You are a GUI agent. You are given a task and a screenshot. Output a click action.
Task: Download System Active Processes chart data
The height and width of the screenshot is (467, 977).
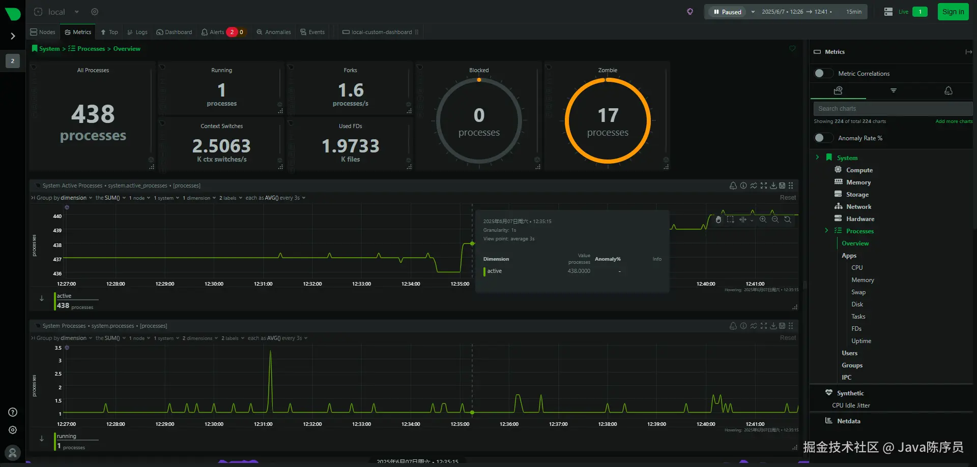coord(773,185)
